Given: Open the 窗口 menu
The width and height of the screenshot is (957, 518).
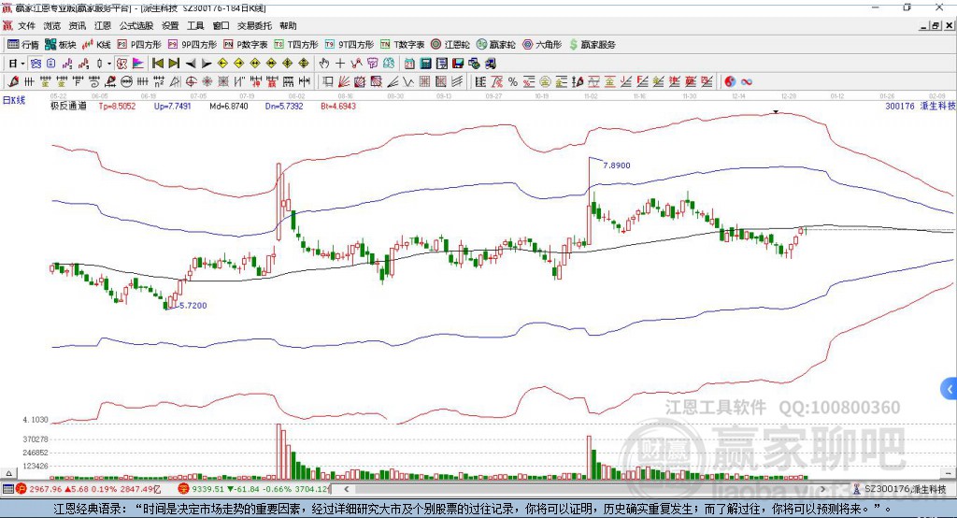Looking at the screenshot, I should point(221,25).
